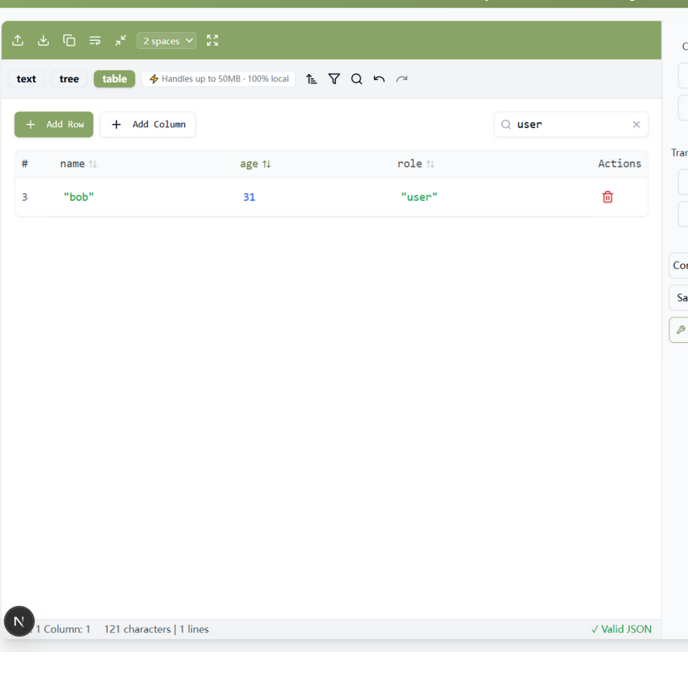Click the wrench icon button in side panel
The height and width of the screenshot is (684, 688).
click(680, 330)
